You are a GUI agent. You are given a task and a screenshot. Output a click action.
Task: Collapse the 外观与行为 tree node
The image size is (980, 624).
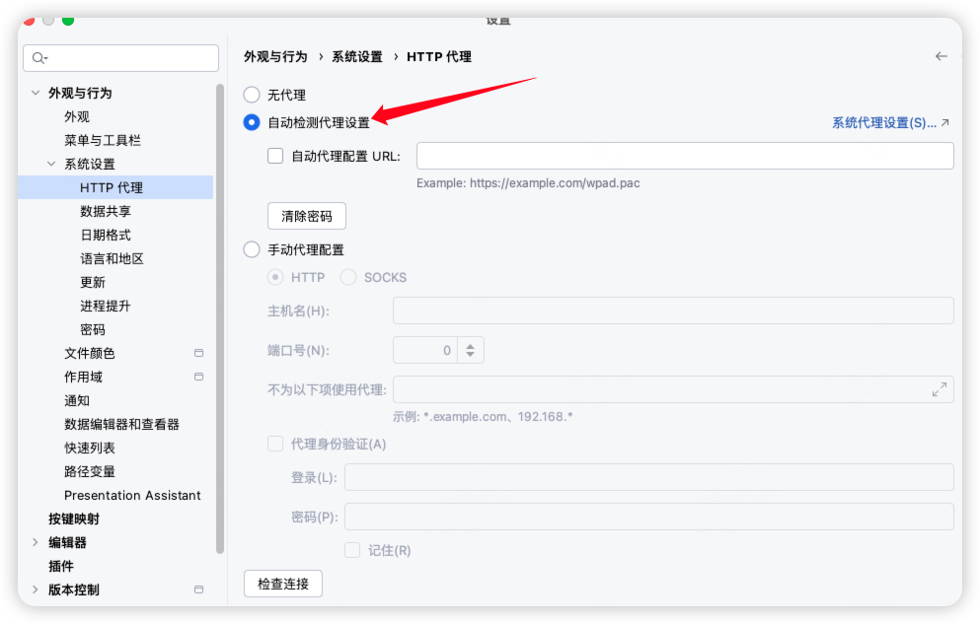[36, 93]
